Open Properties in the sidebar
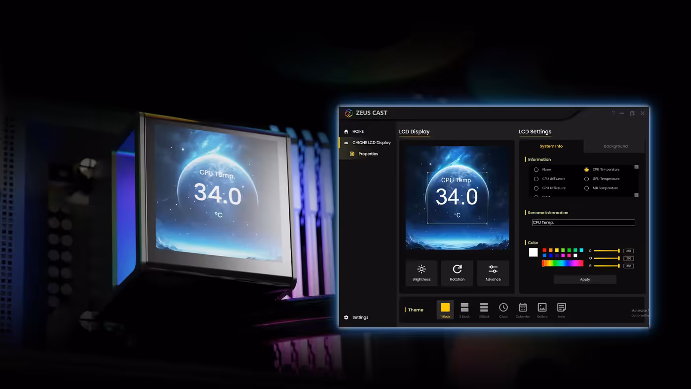Screen dimensions: 691x389 (x=364, y=154)
